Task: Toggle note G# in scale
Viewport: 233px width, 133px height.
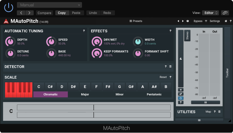Action: click(131, 87)
